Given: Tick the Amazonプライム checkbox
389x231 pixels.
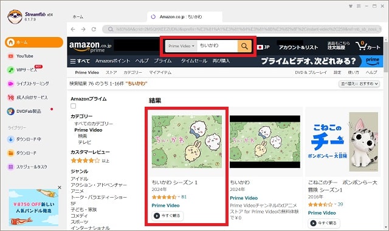Looking at the screenshot, I should [73, 106].
